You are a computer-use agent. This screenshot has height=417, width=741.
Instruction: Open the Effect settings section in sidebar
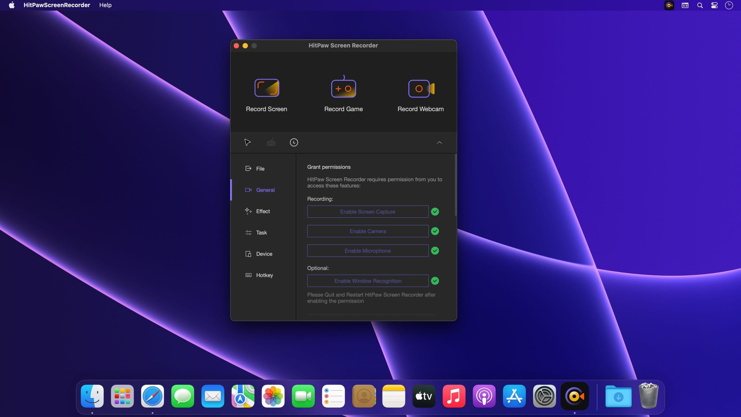pos(263,211)
